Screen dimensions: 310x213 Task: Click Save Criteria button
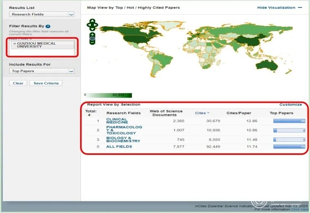pyautogui.click(x=46, y=83)
